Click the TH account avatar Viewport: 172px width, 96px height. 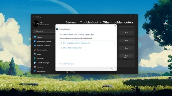[36, 24]
